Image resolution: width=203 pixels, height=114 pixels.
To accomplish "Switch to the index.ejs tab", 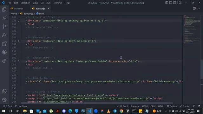I will (x=18, y=9).
